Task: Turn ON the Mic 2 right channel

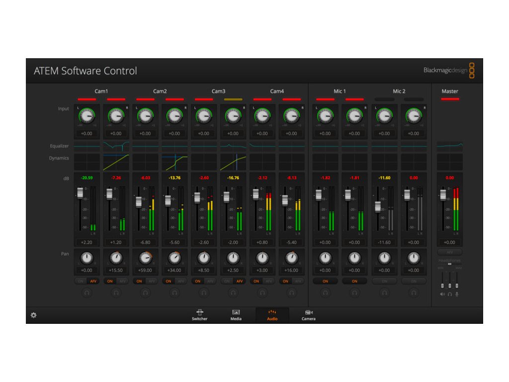Action: [414, 282]
